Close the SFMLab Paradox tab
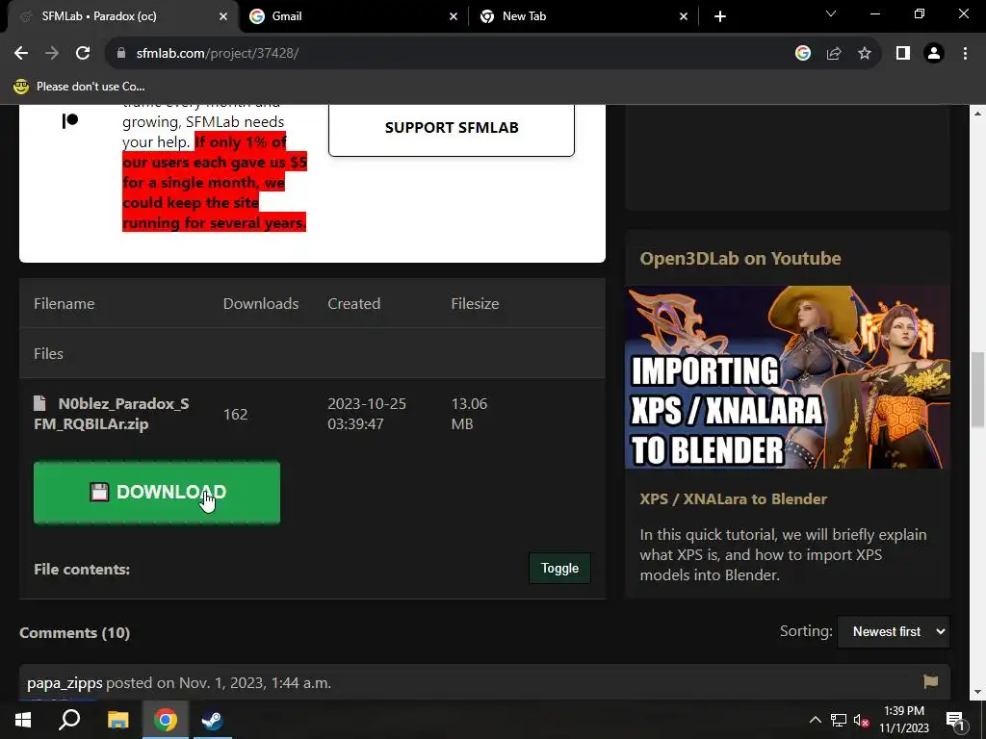Image resolution: width=986 pixels, height=739 pixels. click(x=223, y=16)
